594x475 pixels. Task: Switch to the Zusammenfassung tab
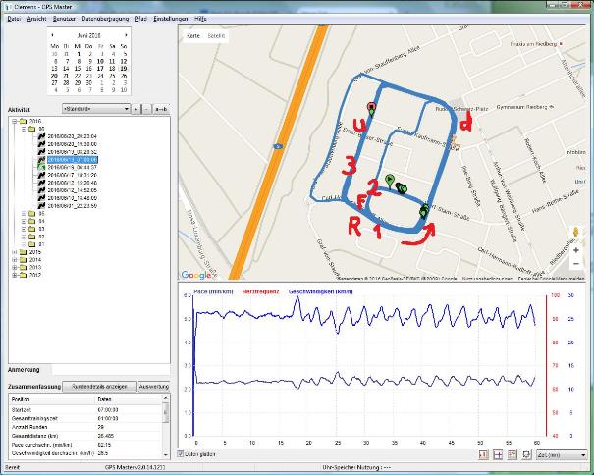tap(34, 387)
